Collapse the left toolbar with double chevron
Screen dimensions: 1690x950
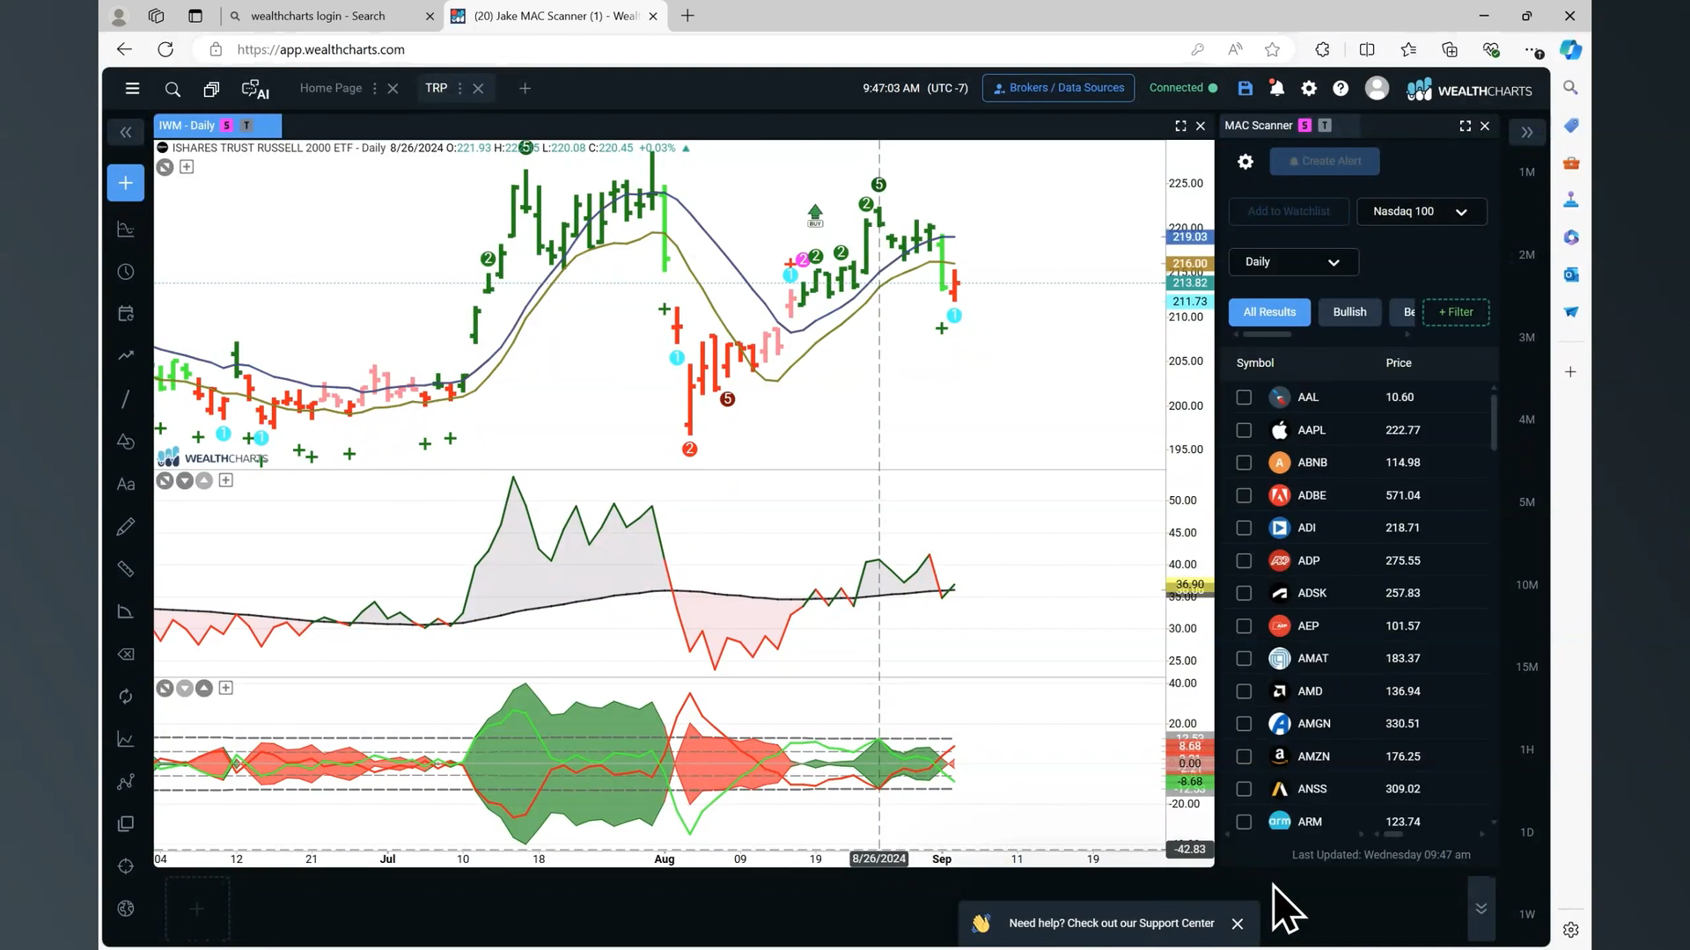click(x=126, y=132)
